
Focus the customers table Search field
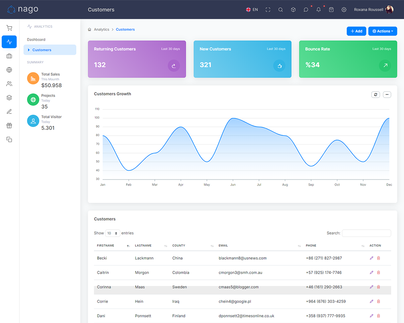(x=366, y=233)
